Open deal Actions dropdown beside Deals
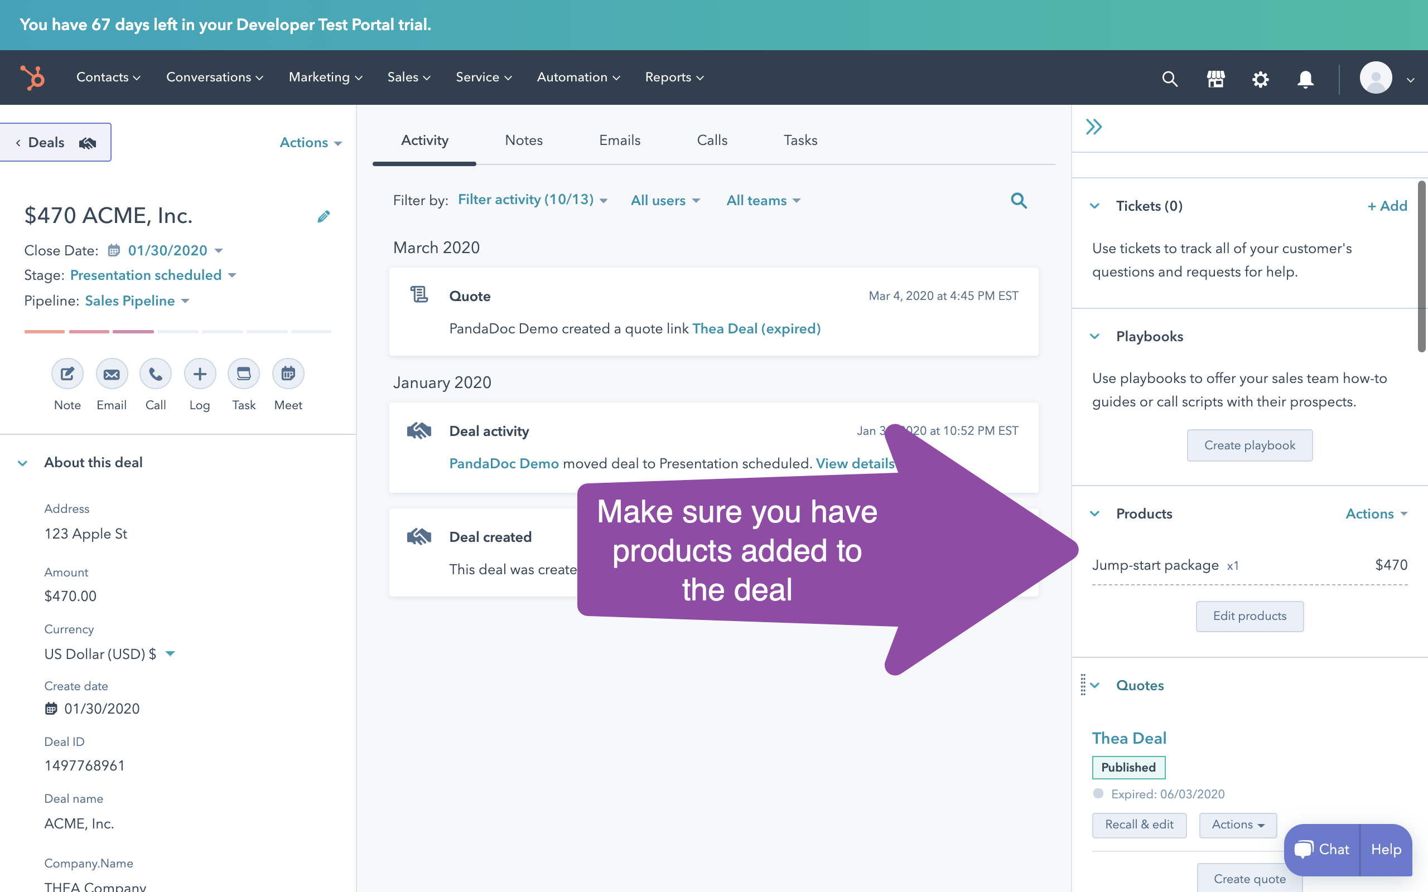The image size is (1428, 892). click(x=310, y=143)
